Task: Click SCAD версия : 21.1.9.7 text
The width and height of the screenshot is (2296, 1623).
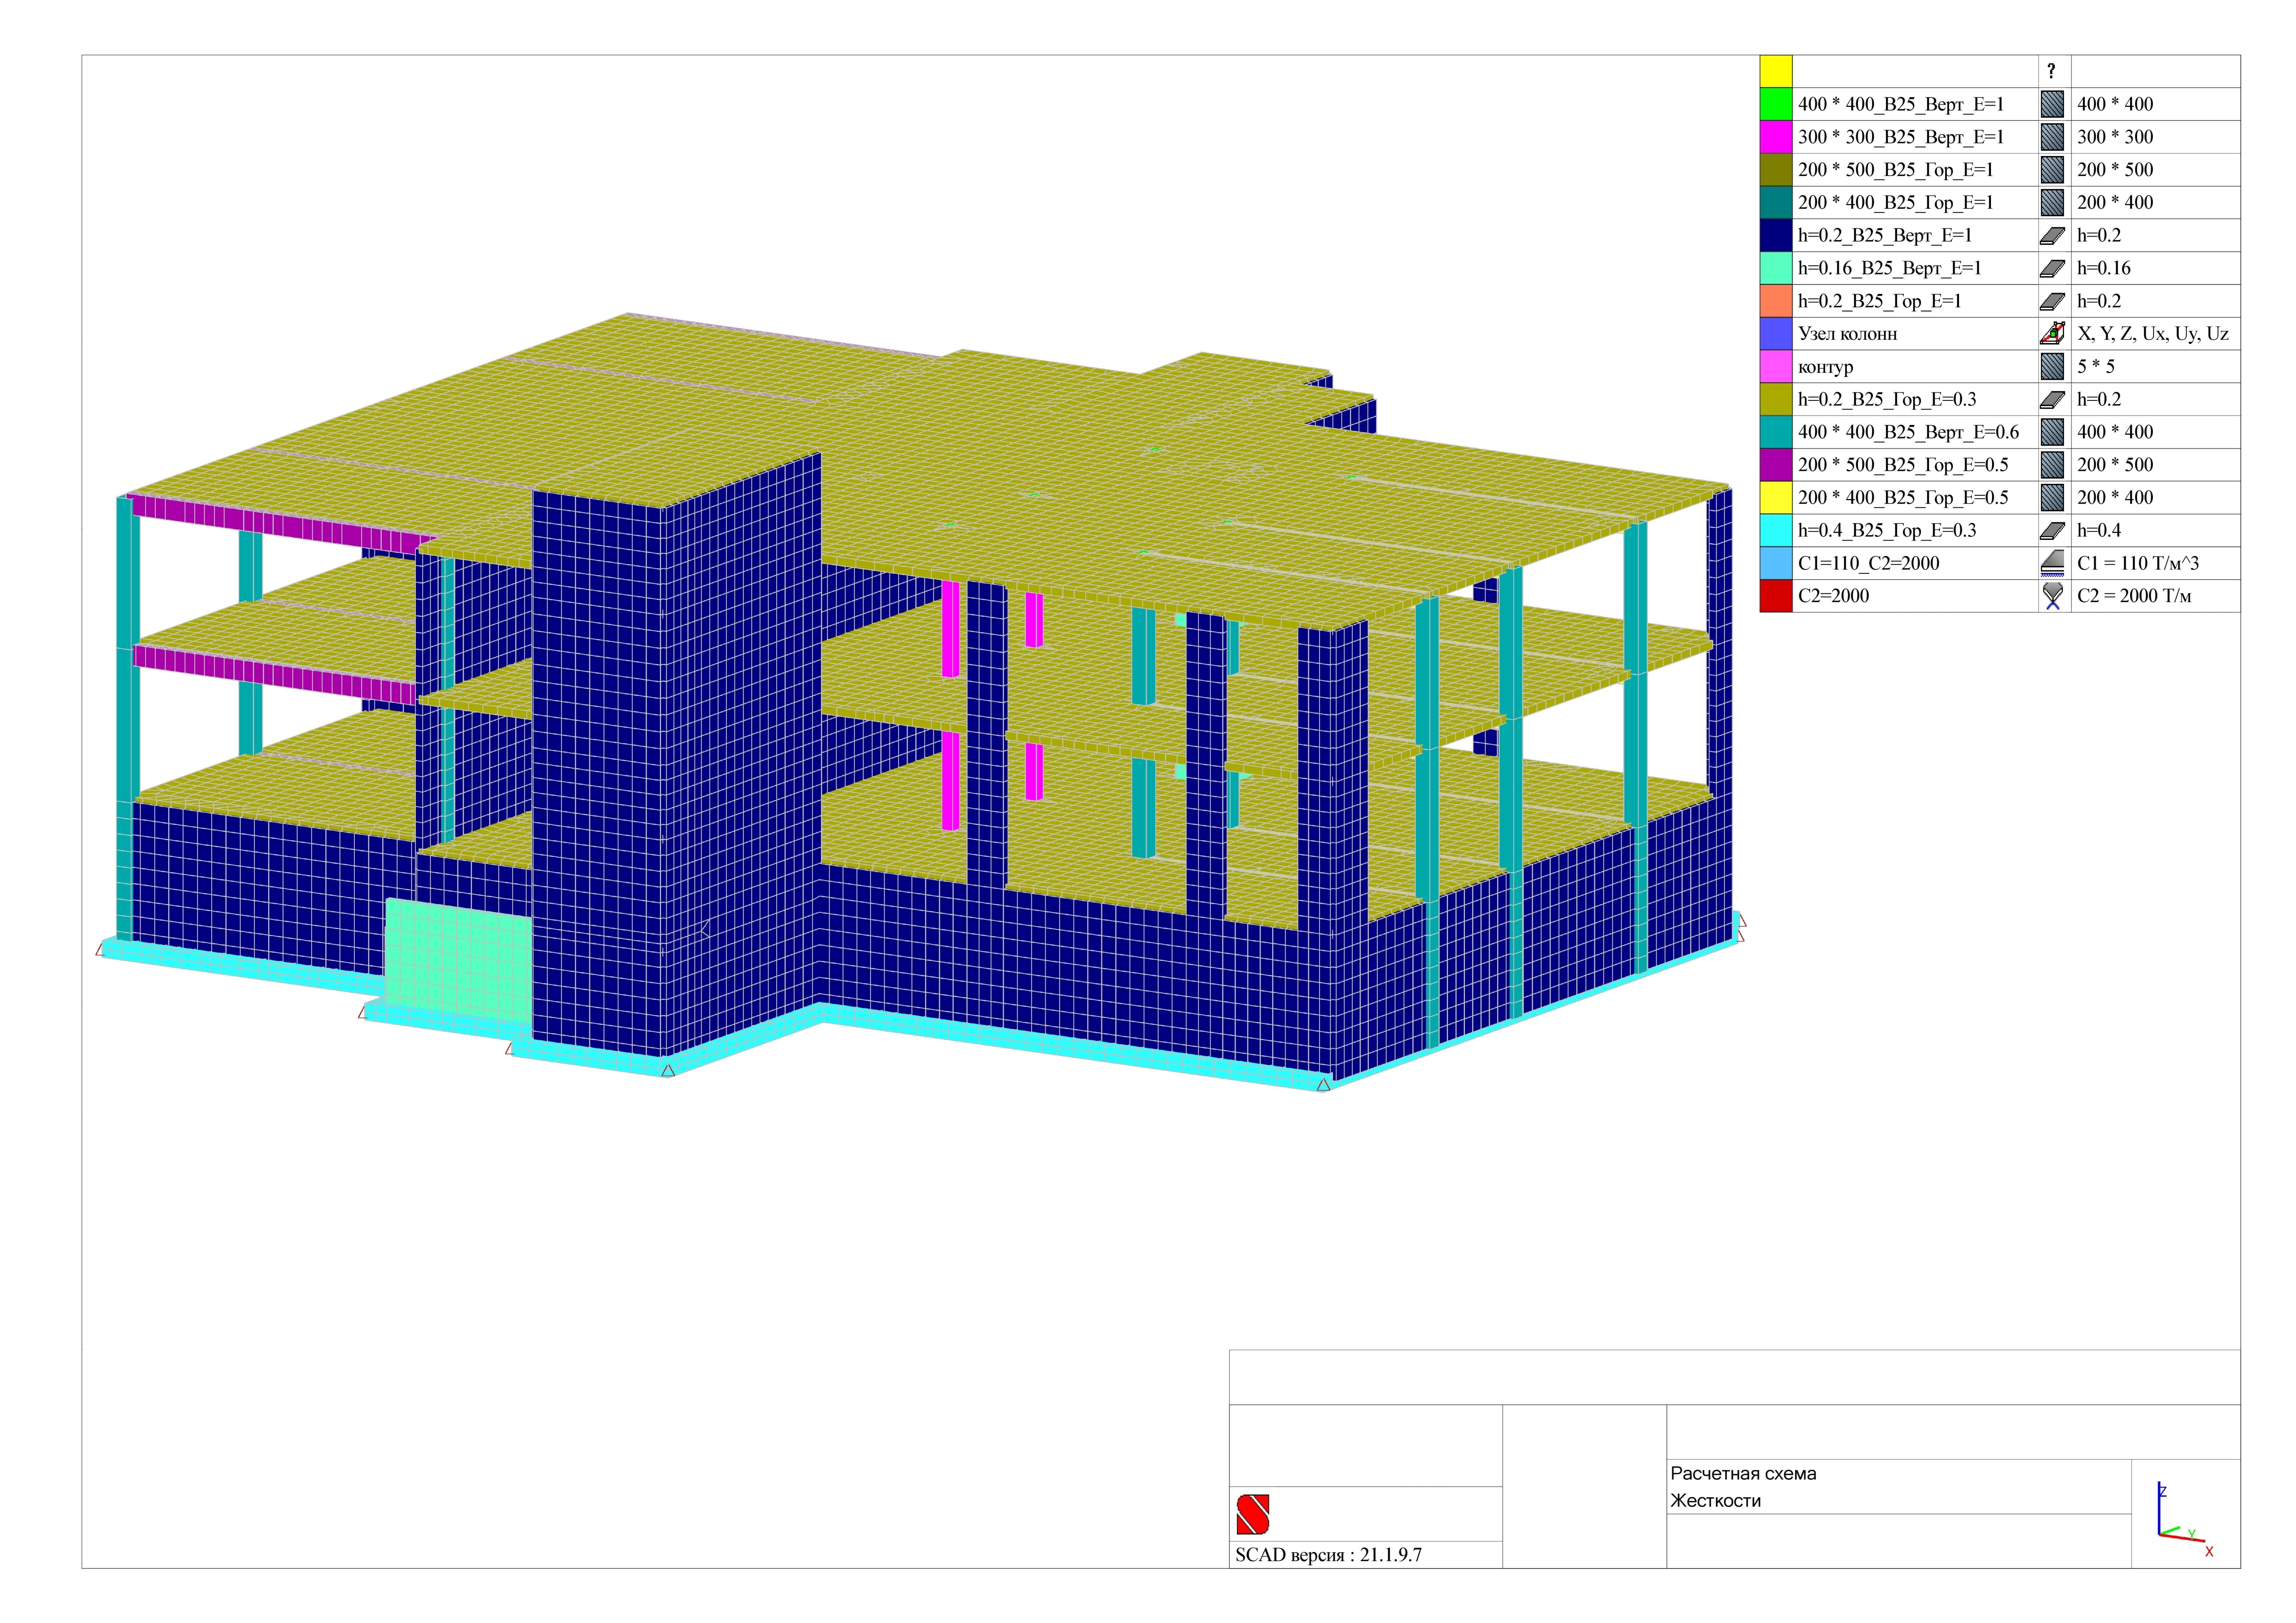Action: tap(1328, 1555)
